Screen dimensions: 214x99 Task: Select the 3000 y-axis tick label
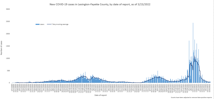8,9
